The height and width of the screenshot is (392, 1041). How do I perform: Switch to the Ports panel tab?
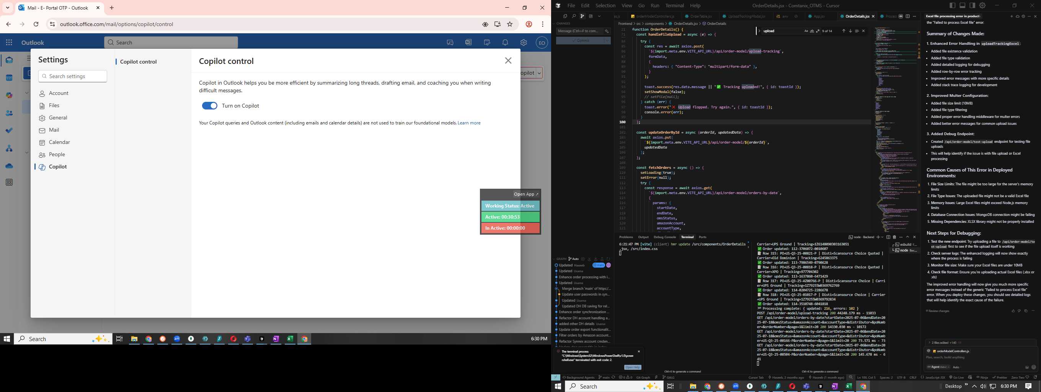click(703, 237)
